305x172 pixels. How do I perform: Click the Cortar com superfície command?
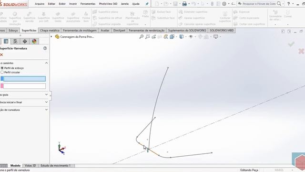click(249, 24)
